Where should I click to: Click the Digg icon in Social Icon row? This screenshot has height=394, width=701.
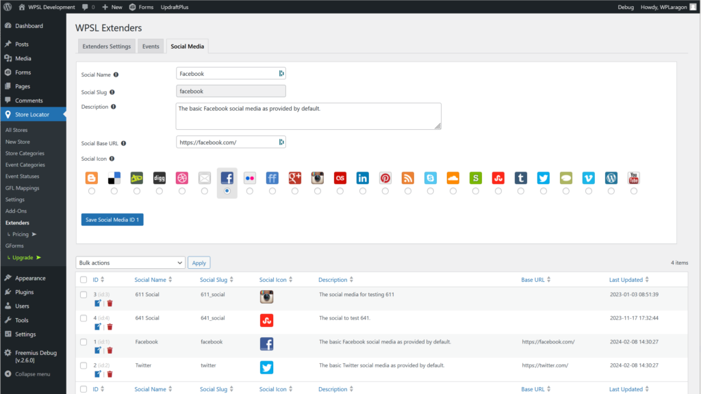[160, 178]
